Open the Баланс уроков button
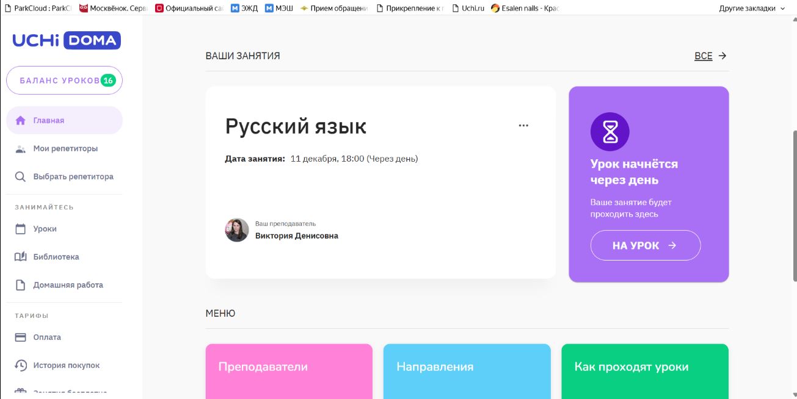The image size is (797, 399). point(64,81)
